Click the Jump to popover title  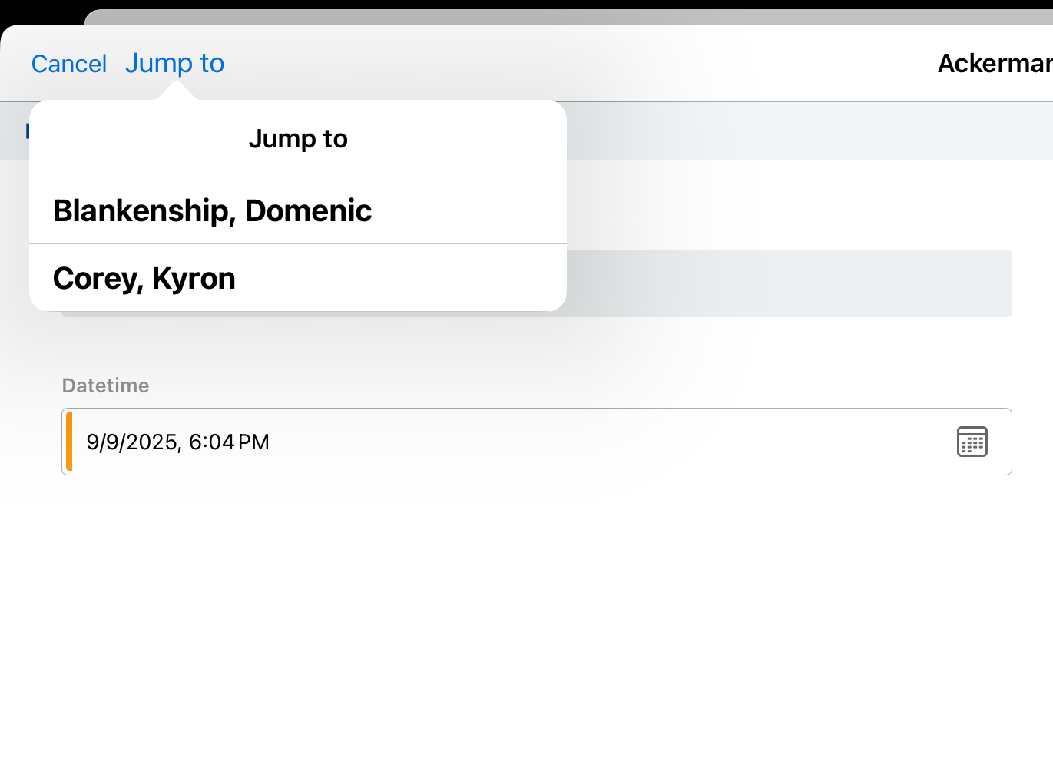pos(298,139)
